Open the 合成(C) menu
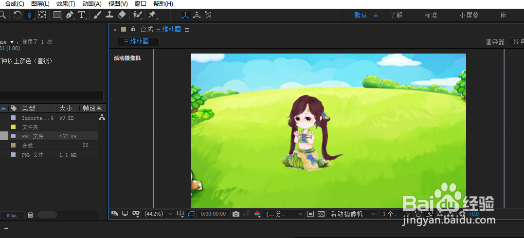The width and height of the screenshot is (524, 238). point(15,4)
